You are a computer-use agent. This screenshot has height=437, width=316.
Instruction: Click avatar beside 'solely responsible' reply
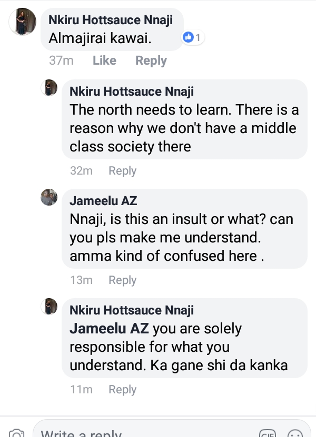coord(49,307)
